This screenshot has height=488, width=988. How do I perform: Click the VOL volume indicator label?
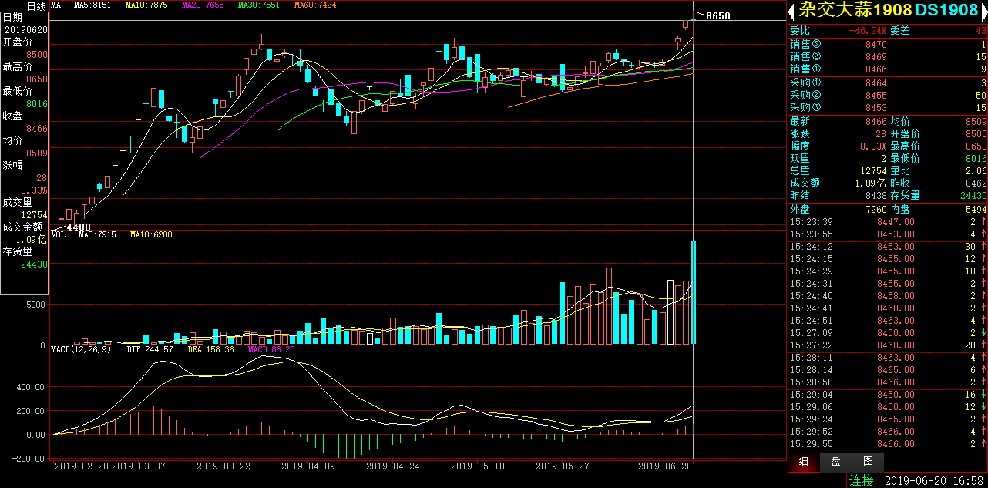tap(59, 234)
